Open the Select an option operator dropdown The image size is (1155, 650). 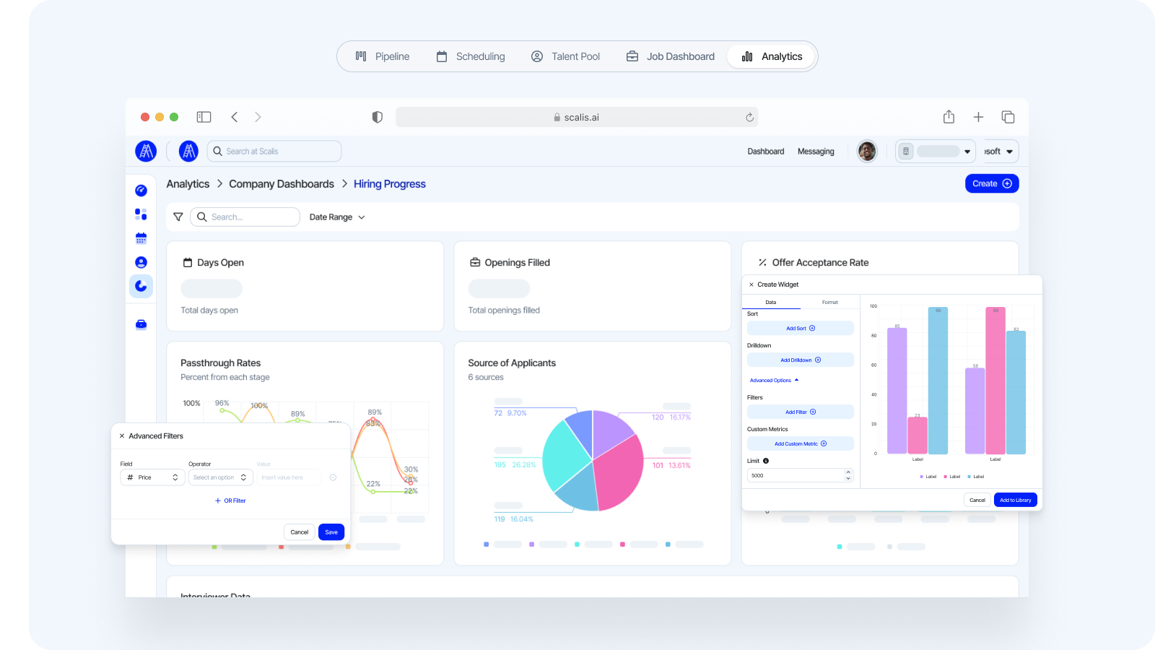(x=220, y=477)
